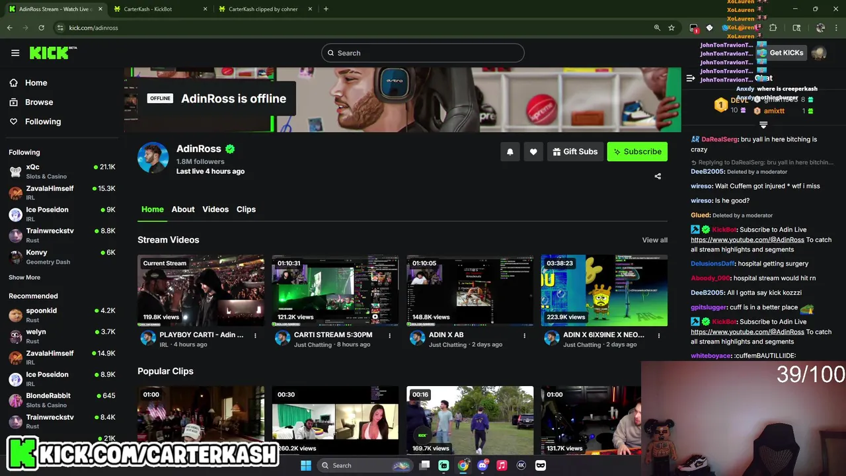The image size is (846, 476).
Task: Click the Windows taskbar search box
Action: coord(365,465)
